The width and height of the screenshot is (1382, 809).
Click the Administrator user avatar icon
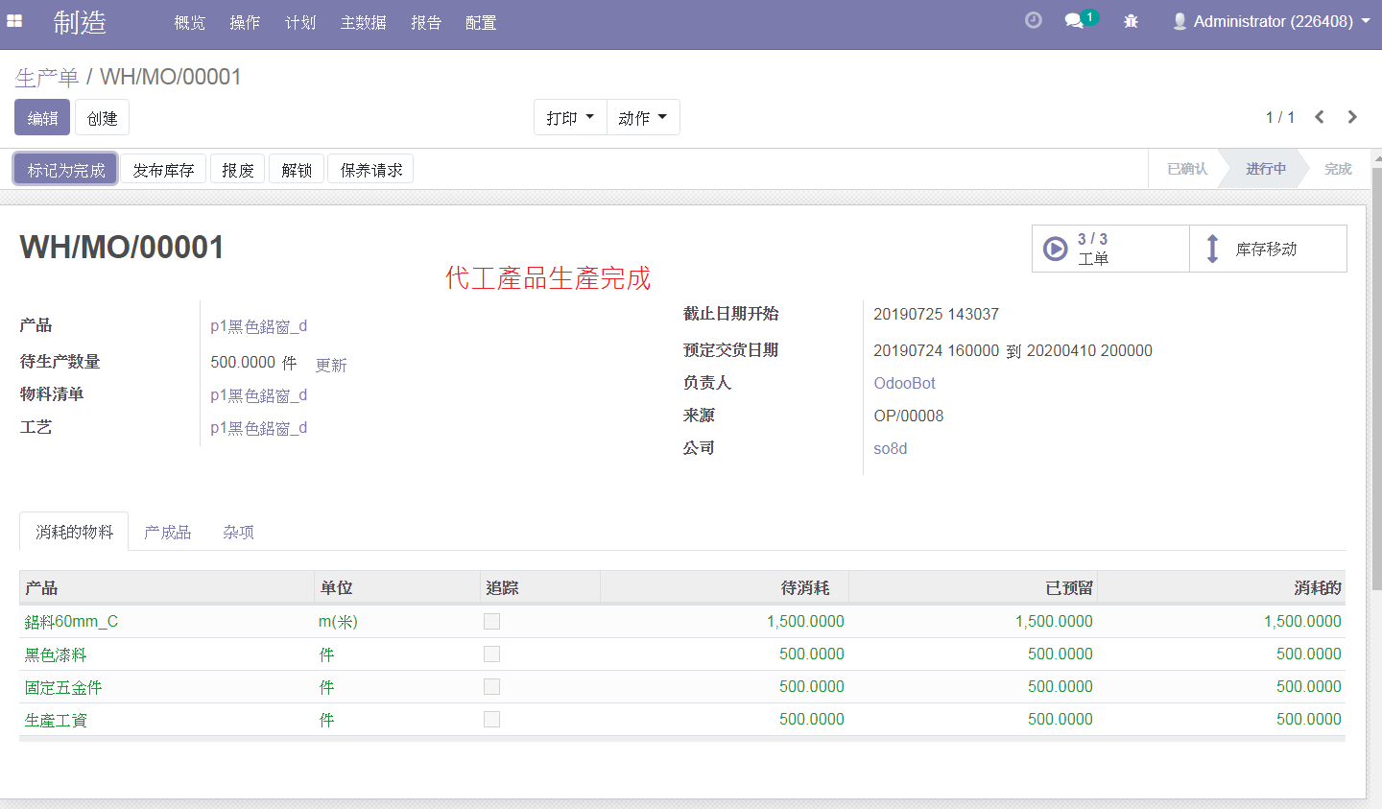1179,21
